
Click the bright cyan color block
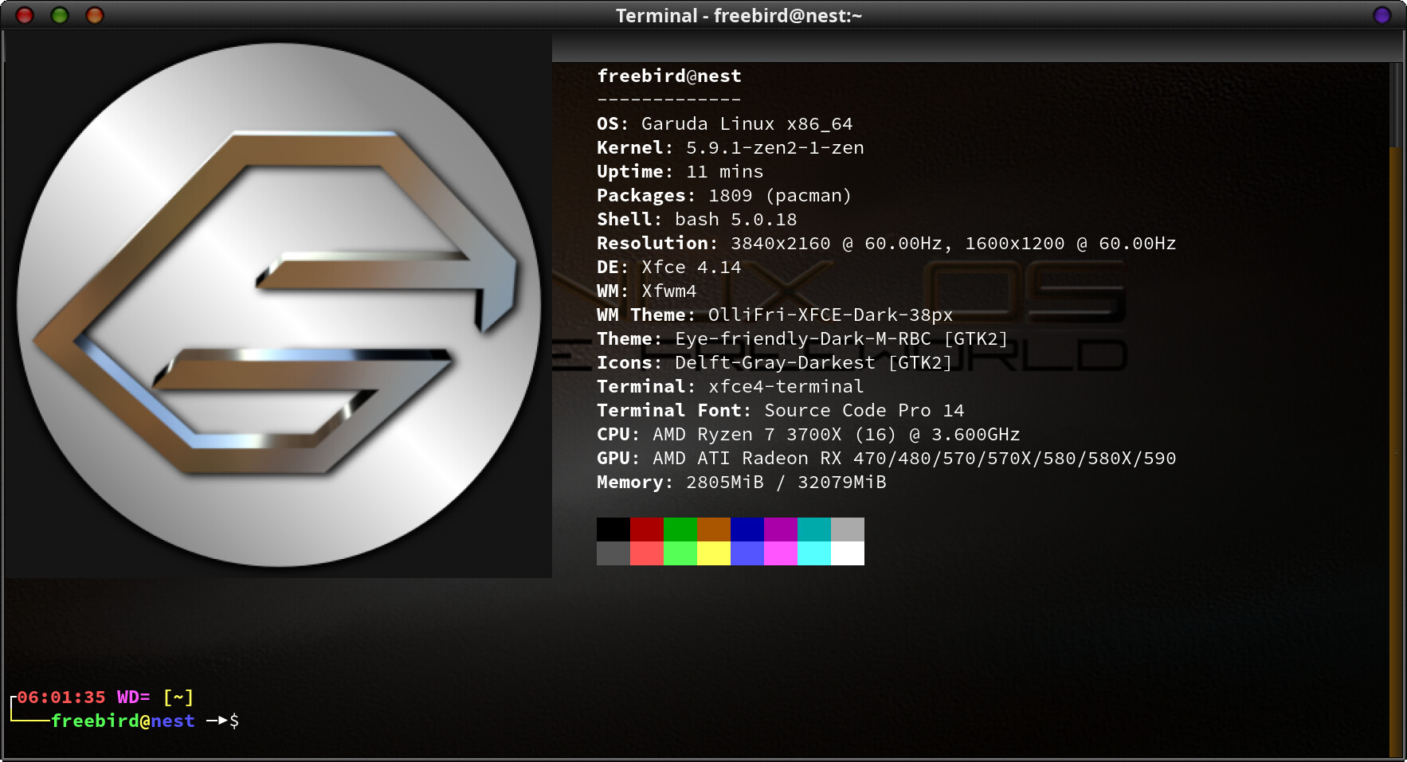[814, 553]
